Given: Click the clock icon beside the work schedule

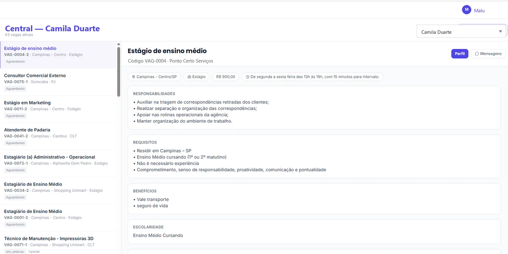Looking at the screenshot, I should [x=248, y=77].
